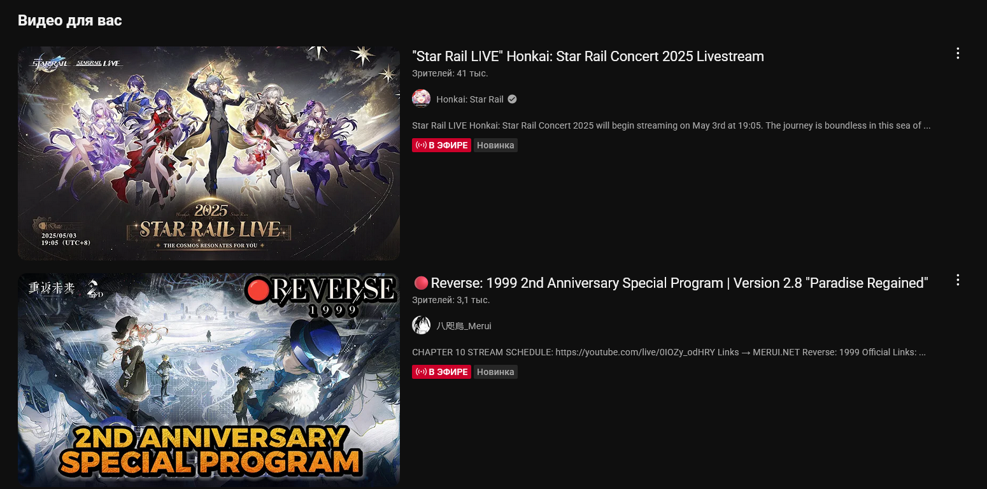Click the red circle emoji in Reverse title

pyautogui.click(x=420, y=283)
